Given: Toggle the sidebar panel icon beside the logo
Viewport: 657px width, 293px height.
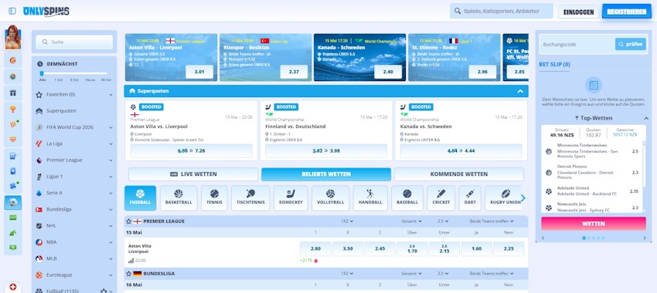Looking at the screenshot, I should [x=12, y=12].
